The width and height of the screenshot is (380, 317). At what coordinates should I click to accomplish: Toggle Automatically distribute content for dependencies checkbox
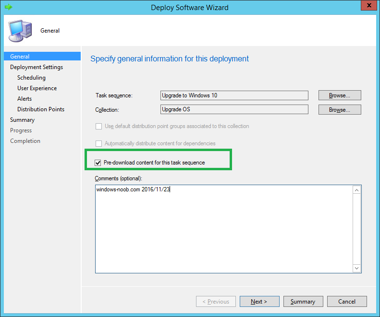tap(98, 143)
